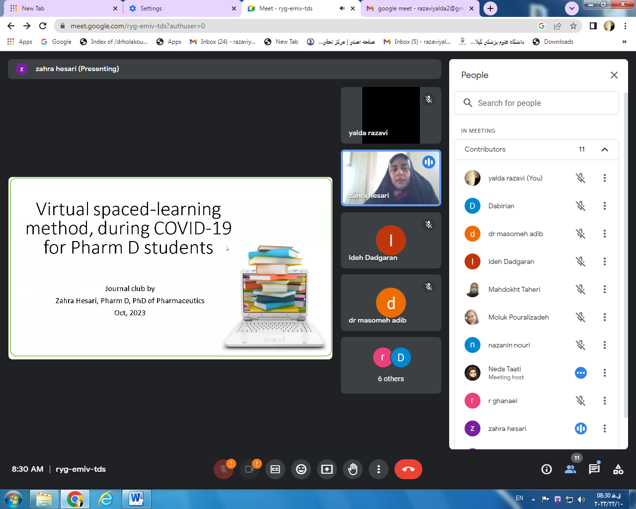This screenshot has width=636, height=509.
Task: Raise hand in the meeting
Action: [x=353, y=469]
